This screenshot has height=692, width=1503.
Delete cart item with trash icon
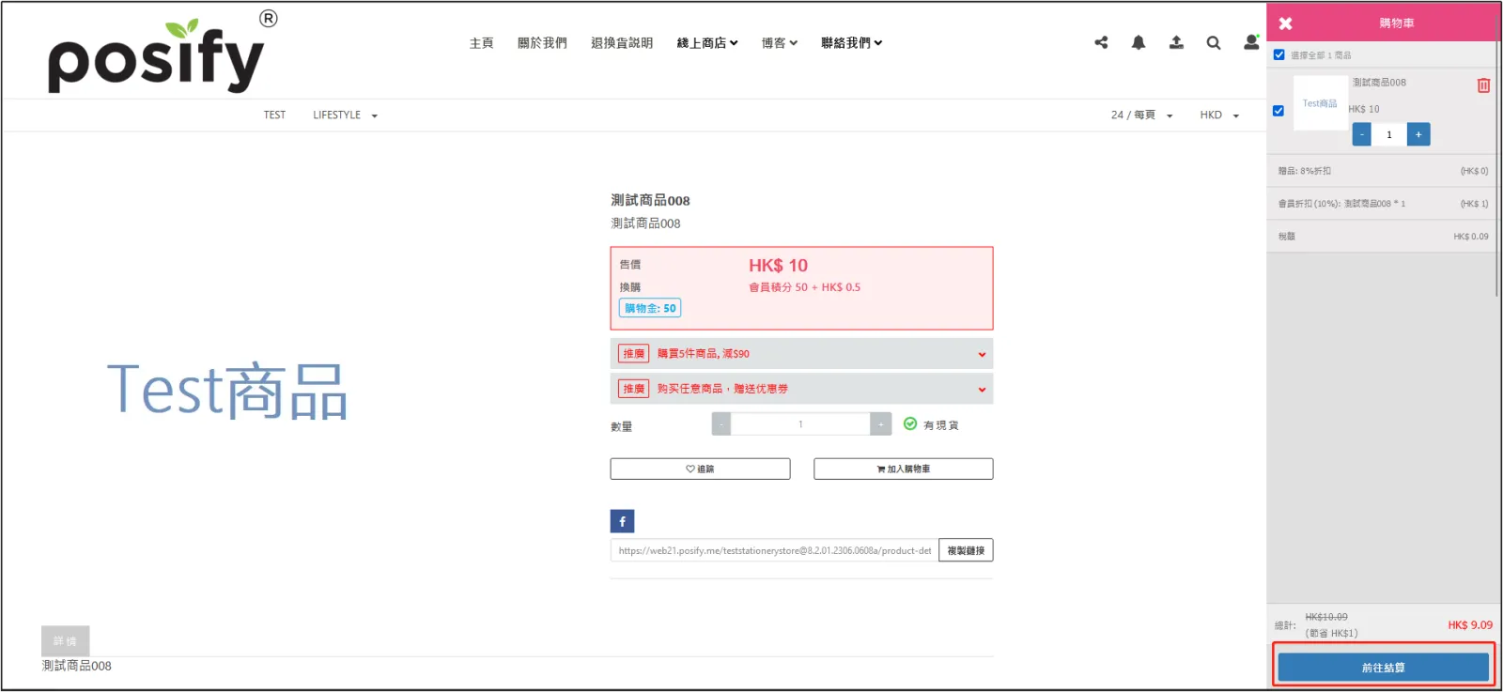pyautogui.click(x=1483, y=85)
